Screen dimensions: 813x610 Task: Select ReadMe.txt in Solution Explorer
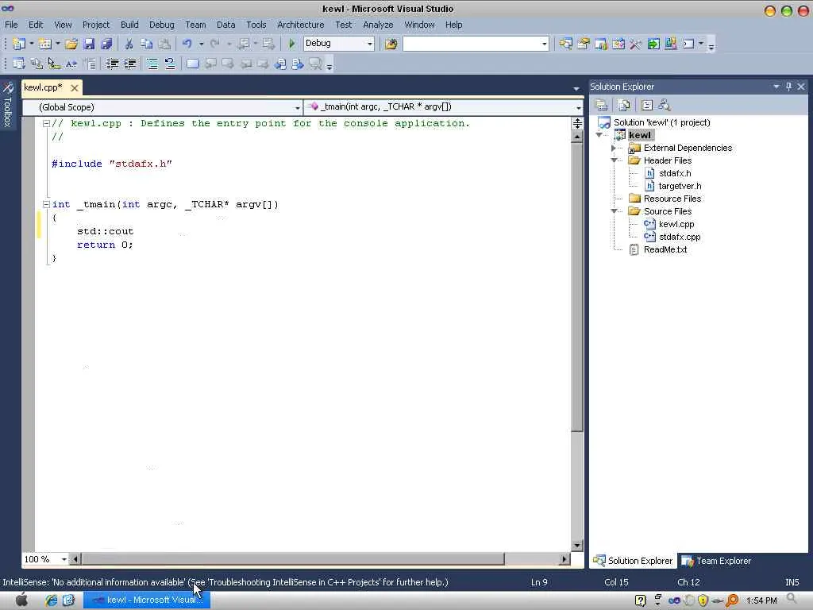click(665, 249)
